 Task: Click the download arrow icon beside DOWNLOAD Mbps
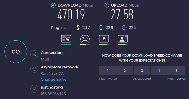coord(53,5)
